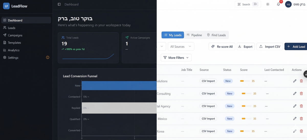
Task: Open the Active Campaigns card
Action: tap(139, 48)
